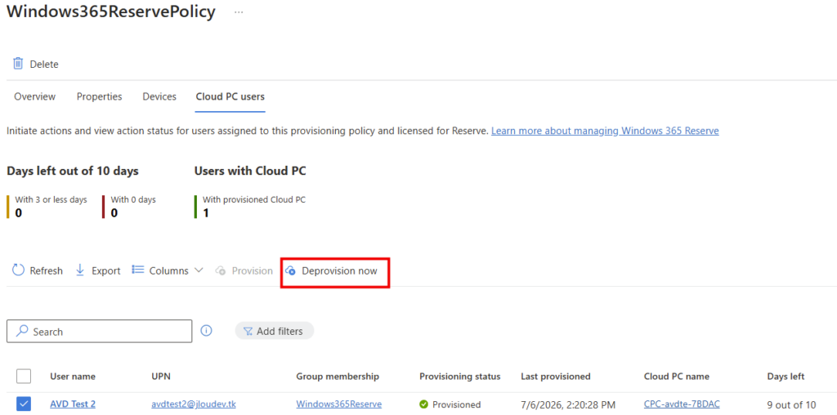Switch to the Devices tab

[159, 96]
